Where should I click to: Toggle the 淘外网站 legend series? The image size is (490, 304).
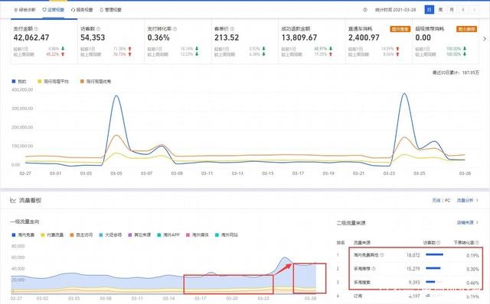(x=227, y=234)
